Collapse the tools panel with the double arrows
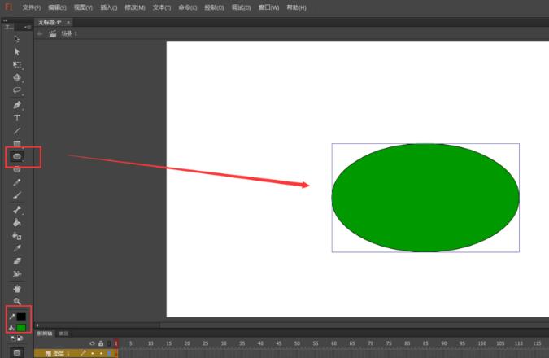The width and height of the screenshot is (549, 358). pyautogui.click(x=6, y=20)
